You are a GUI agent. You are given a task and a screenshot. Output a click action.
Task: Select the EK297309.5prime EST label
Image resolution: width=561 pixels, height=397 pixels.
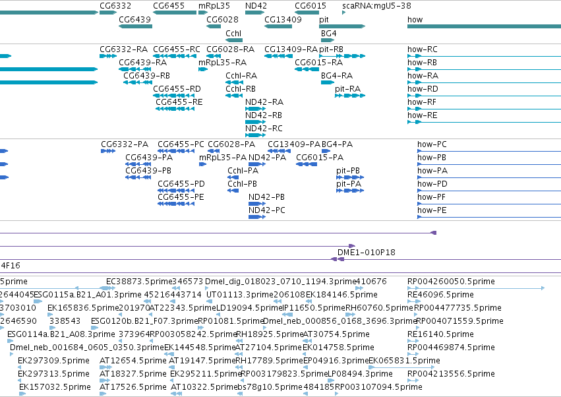click(x=53, y=361)
